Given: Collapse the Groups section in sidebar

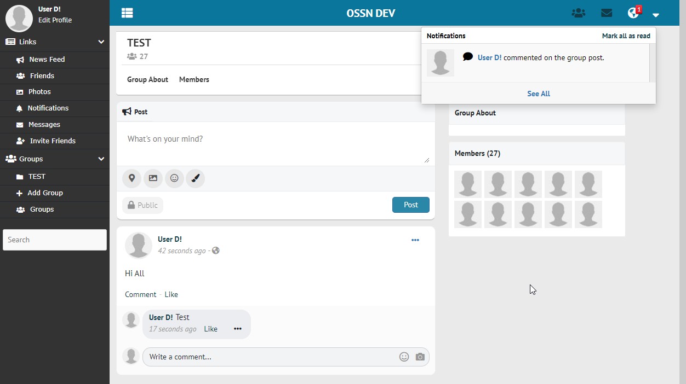Looking at the screenshot, I should pos(101,159).
